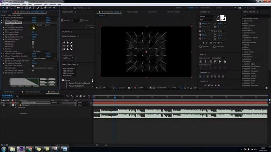The image size is (271, 152).
Task: Toggle the Frames checkbox
Action: [x=81, y=20]
